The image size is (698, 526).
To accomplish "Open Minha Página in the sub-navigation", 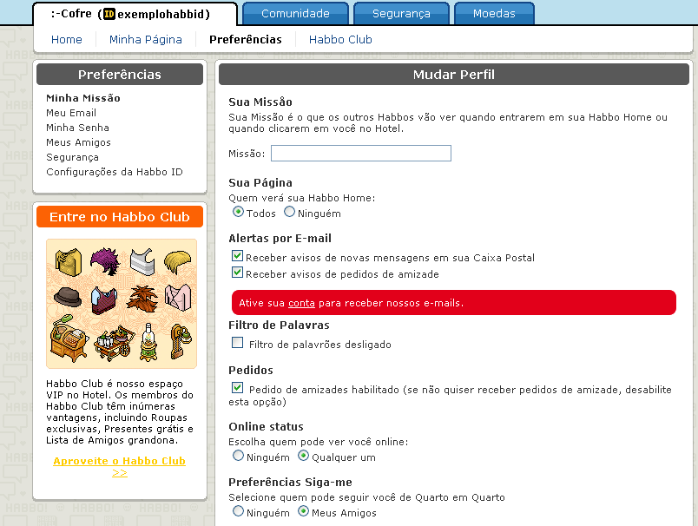I will tap(146, 40).
